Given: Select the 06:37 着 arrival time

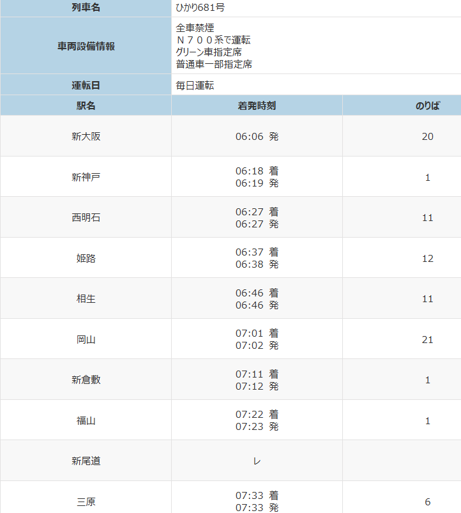Looking at the screenshot, I should [257, 252].
